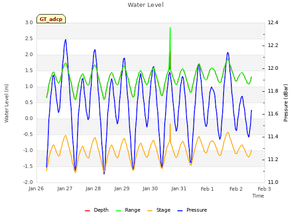Click the 11.6 right axis value

click(273, 114)
